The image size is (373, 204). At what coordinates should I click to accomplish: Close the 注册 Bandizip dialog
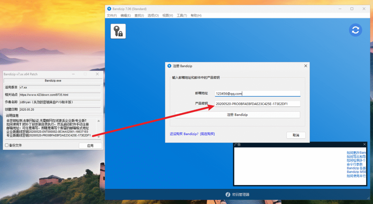click(x=306, y=66)
